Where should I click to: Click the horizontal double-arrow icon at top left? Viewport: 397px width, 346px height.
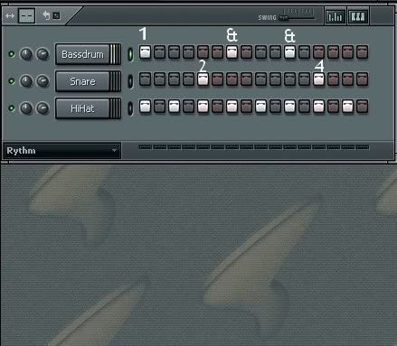[10, 15]
